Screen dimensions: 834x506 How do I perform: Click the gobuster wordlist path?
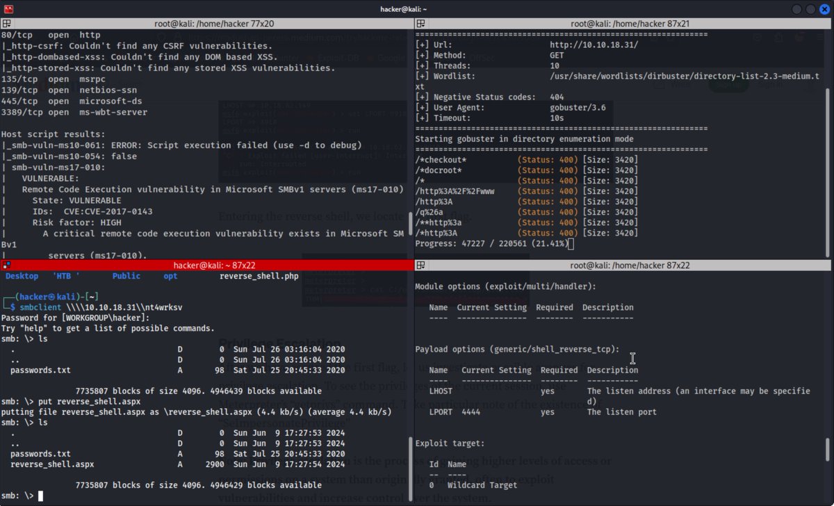point(685,76)
